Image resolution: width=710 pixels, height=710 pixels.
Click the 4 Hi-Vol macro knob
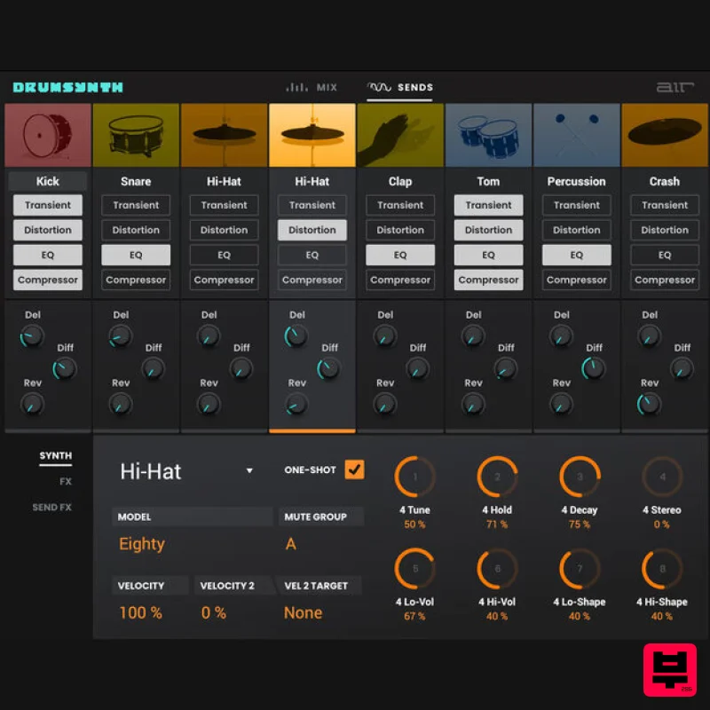point(497,569)
